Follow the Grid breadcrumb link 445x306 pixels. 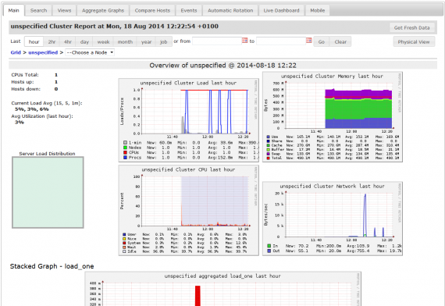16,52
